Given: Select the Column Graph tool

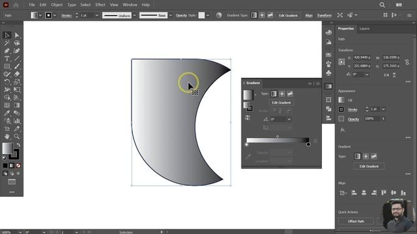Looking at the screenshot, I should [x=17, y=121].
